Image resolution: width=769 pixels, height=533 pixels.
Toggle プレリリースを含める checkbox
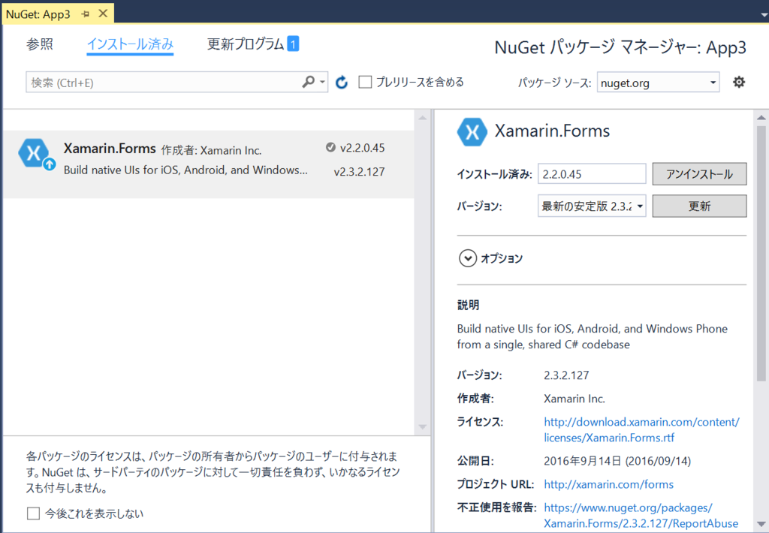coord(365,82)
